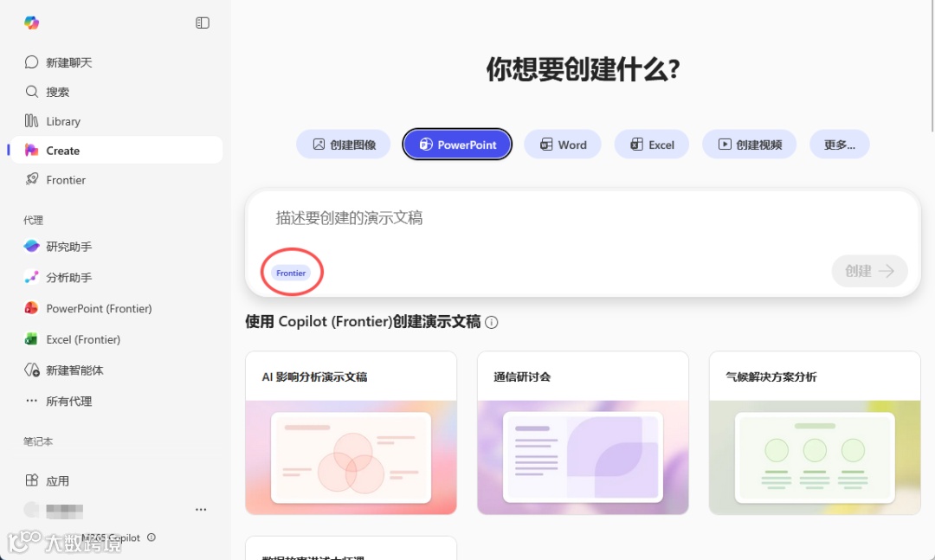
Task: Click the Frontier tag in prompt box
Action: 291,273
